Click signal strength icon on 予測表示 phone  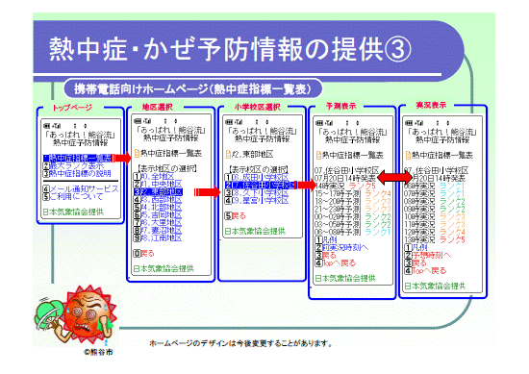click(x=329, y=123)
